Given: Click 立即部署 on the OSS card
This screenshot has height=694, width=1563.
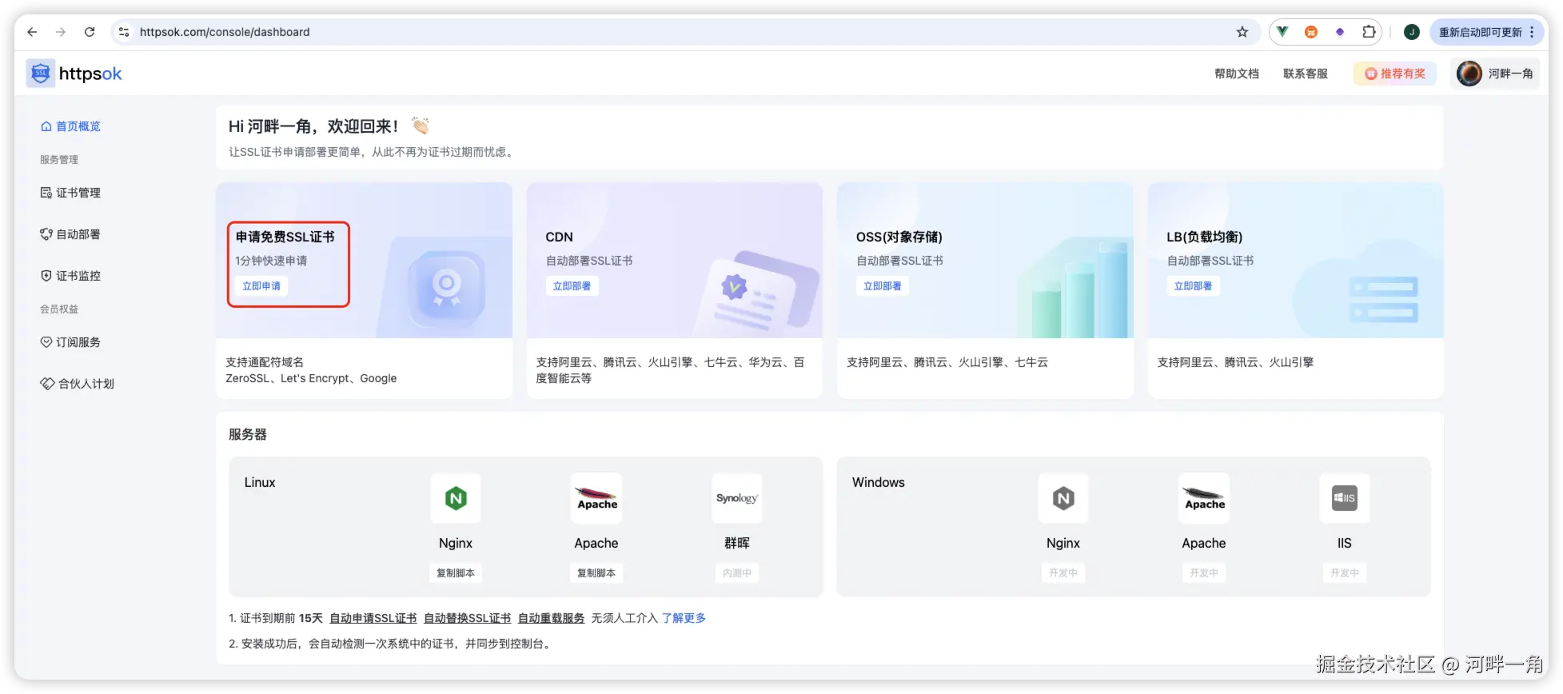Looking at the screenshot, I should point(883,286).
